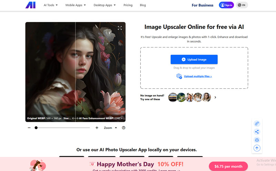Click the before/after comparison divider handle
The image size is (276, 171).
pyautogui.click(x=75, y=118)
